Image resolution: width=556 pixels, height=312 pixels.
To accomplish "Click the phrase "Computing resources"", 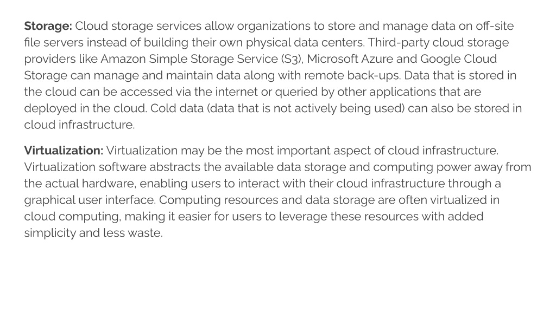I will (x=218, y=200).
